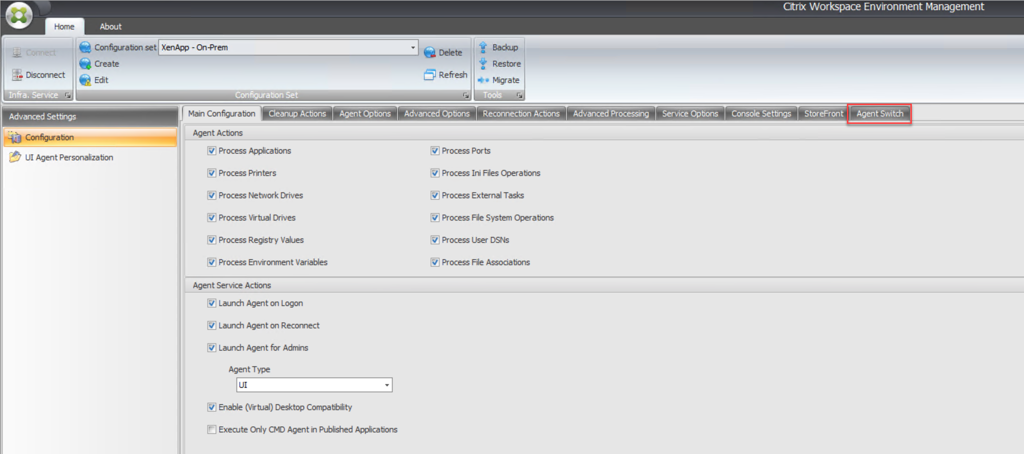The height and width of the screenshot is (454, 1024).
Task: Click the Create configuration set icon
Action: coord(85,64)
